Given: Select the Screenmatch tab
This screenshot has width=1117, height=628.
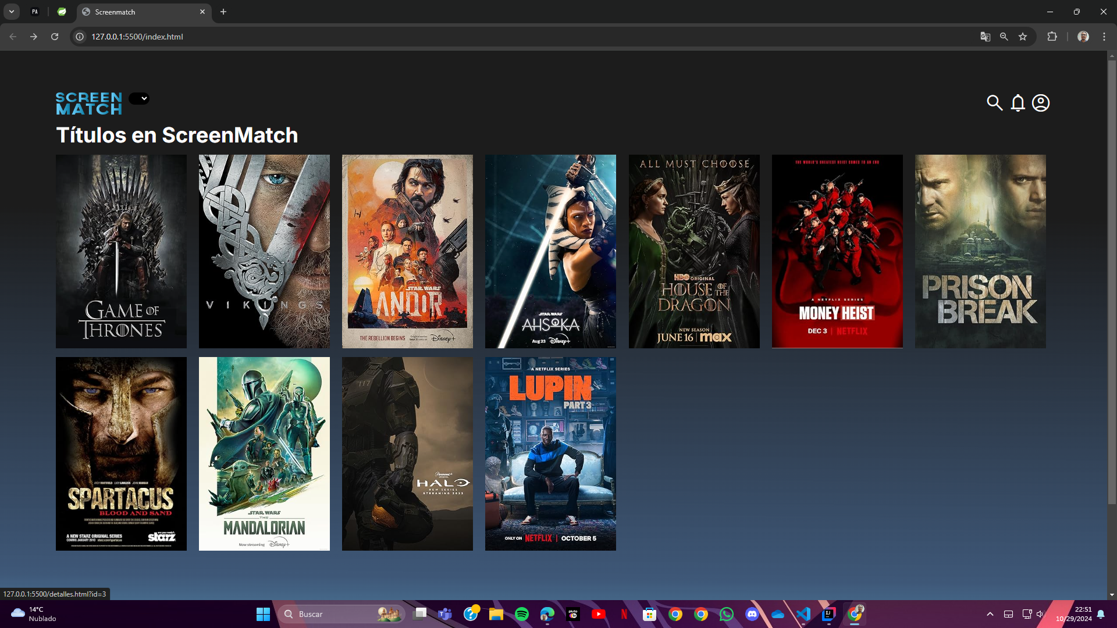Looking at the screenshot, I should pyautogui.click(x=144, y=12).
